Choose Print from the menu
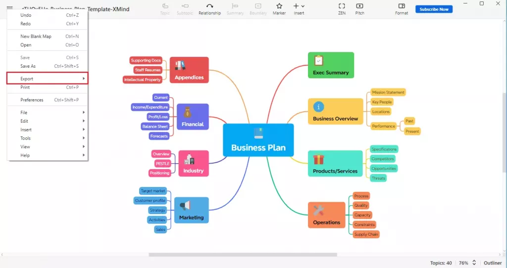This screenshot has width=507, height=268. tap(48, 88)
